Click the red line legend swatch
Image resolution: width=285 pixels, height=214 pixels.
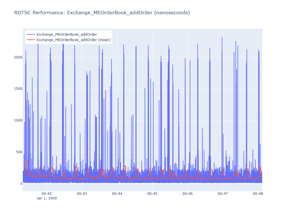coord(31,40)
